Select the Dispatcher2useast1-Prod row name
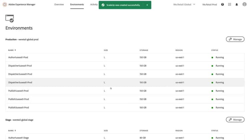The height and width of the screenshot is (140, 250). [x=20, y=74]
